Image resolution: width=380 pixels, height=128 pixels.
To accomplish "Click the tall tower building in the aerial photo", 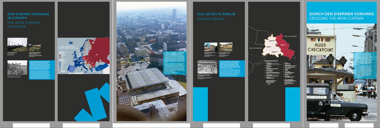I will [x=174, y=14].
